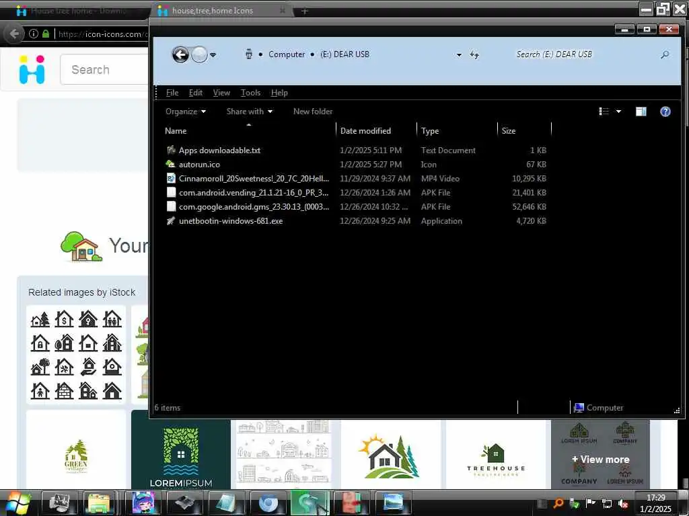Viewport: 689px width, 516px height.
Task: Open the Help menu
Action: (279, 93)
